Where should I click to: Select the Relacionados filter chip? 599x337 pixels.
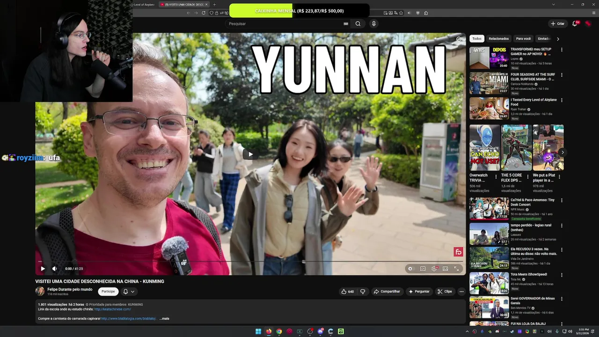(498, 39)
